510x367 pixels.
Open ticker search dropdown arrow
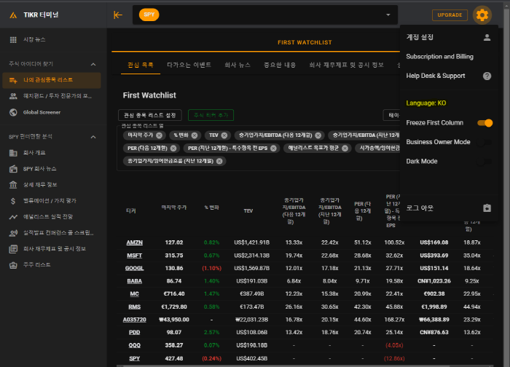coord(388,15)
